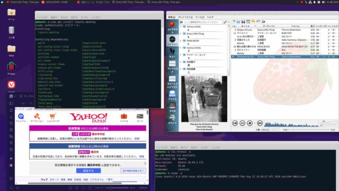The width and height of the screenshot is (339, 191).
Task: Open the ゴミ箱 trash desktop icon
Action: (12, 32)
